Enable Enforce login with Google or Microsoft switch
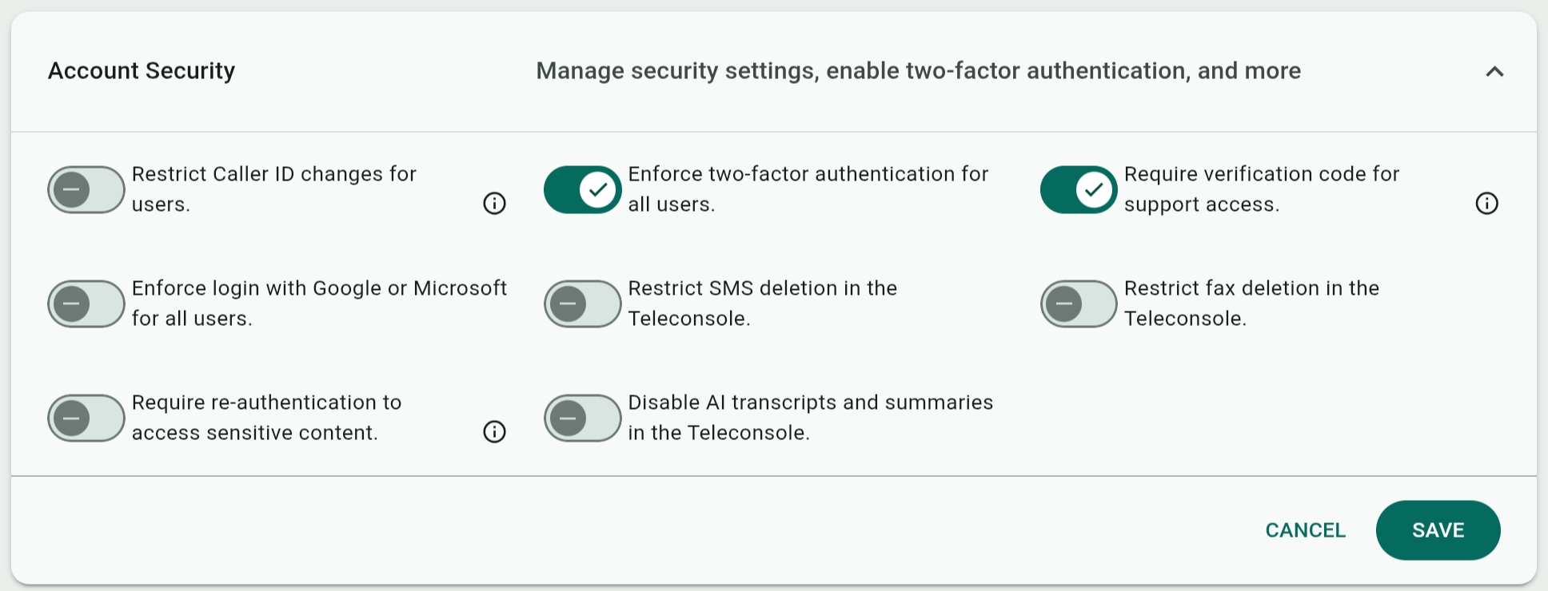The image size is (1548, 591). coord(86,303)
